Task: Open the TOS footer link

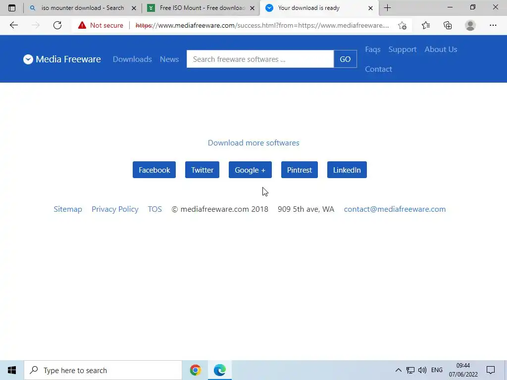Action: (154, 209)
